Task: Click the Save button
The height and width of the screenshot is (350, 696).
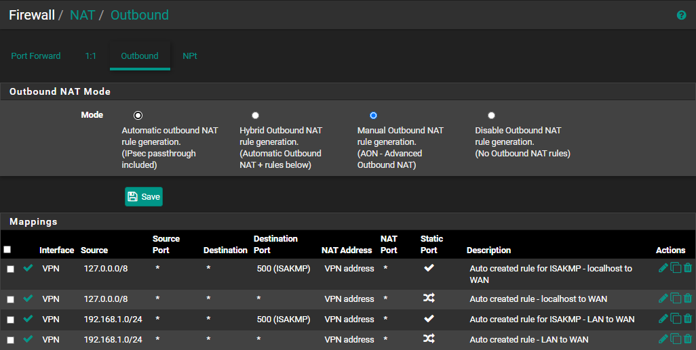Action: (144, 197)
